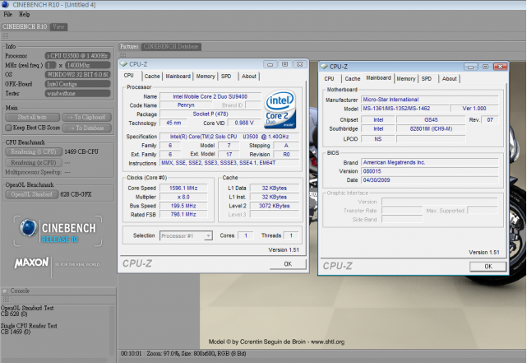
Task: Toggle the Console panel checkbox
Action: 5,291
